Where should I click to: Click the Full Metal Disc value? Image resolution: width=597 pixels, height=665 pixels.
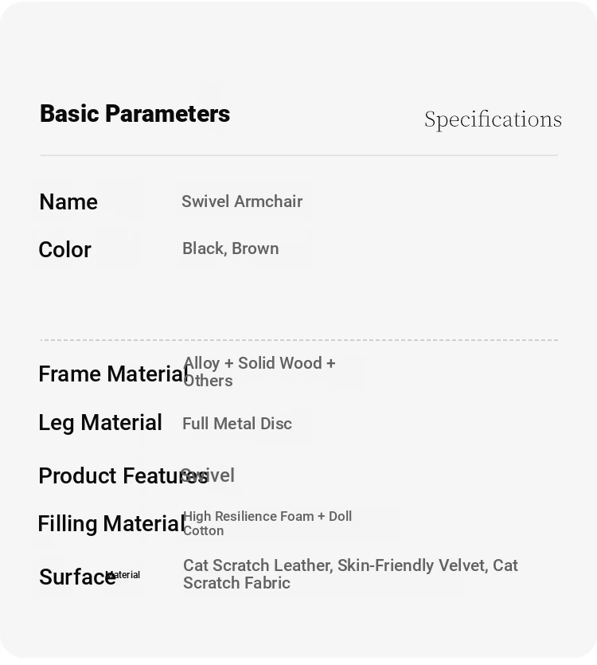click(237, 424)
